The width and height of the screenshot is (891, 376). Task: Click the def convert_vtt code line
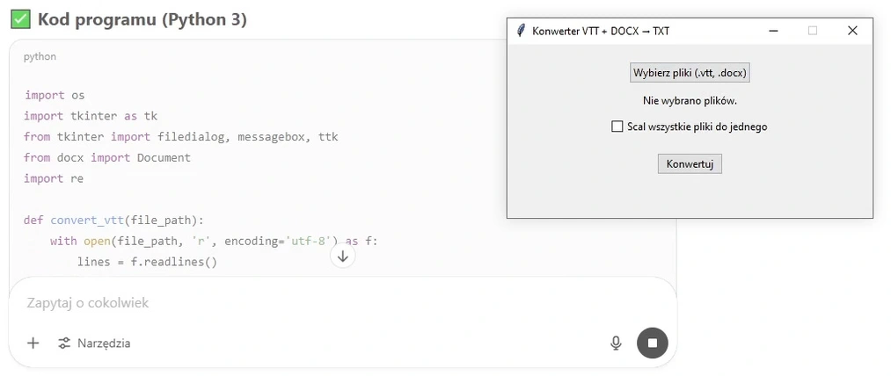[x=113, y=220]
